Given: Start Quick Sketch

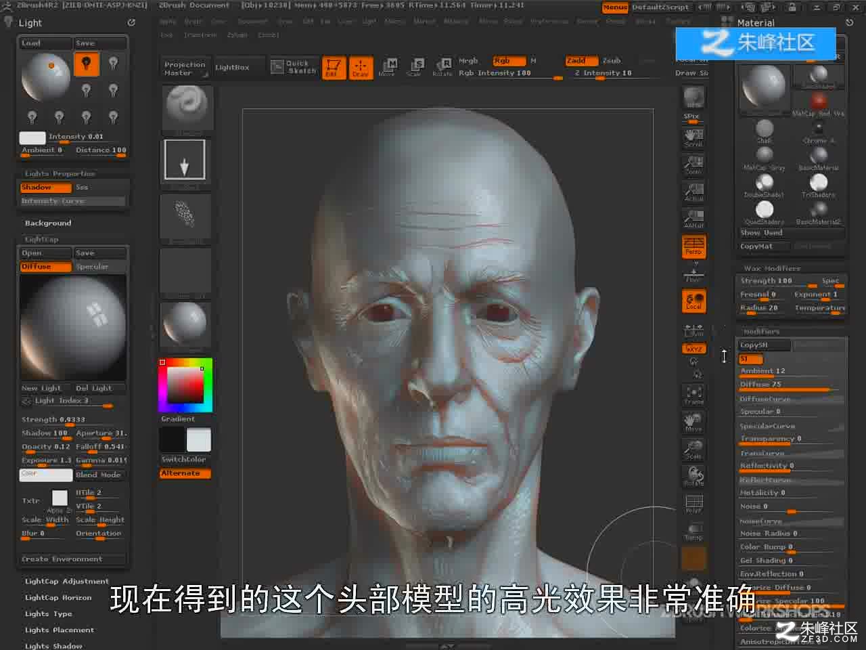Looking at the screenshot, I should [x=294, y=67].
